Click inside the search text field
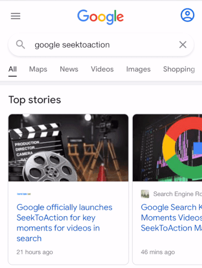Screen dimensions: 202x268 pyautogui.click(x=101, y=45)
